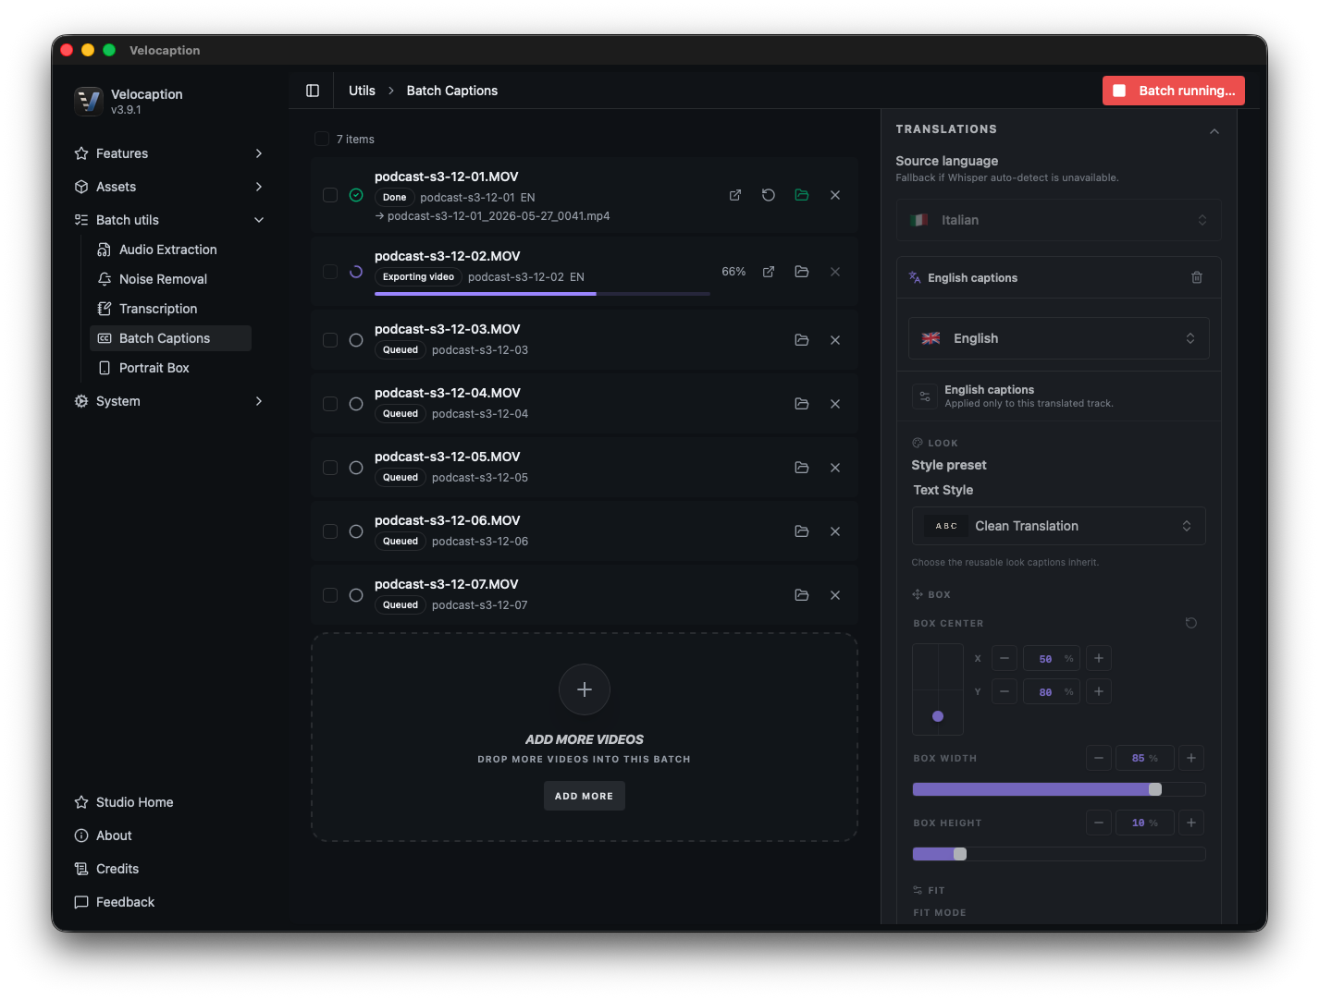Screen dimensions: 1319x1000
Task: Open folder for podcast-s3-12-02.MOV
Action: [x=802, y=272]
